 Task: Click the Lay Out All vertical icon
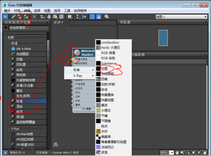[x=78, y=17]
